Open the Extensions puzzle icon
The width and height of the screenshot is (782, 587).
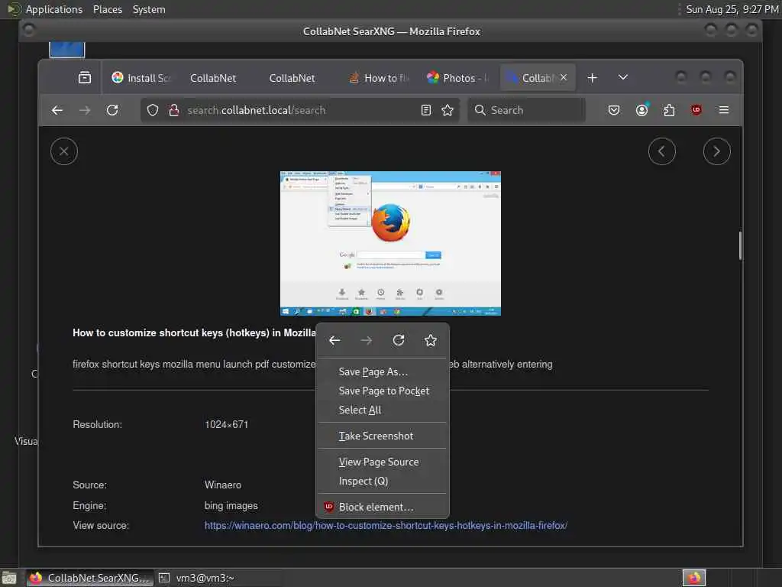[669, 110]
